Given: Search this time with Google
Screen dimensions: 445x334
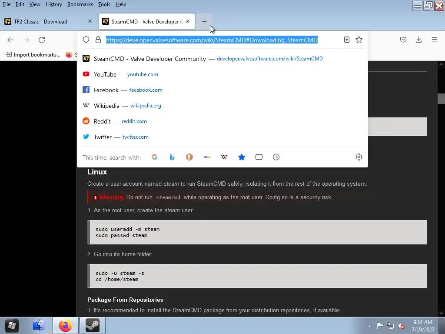Looking at the screenshot, I should (155, 157).
